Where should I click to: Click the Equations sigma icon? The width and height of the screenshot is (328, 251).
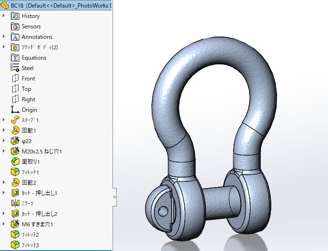pyautogui.click(x=15, y=58)
